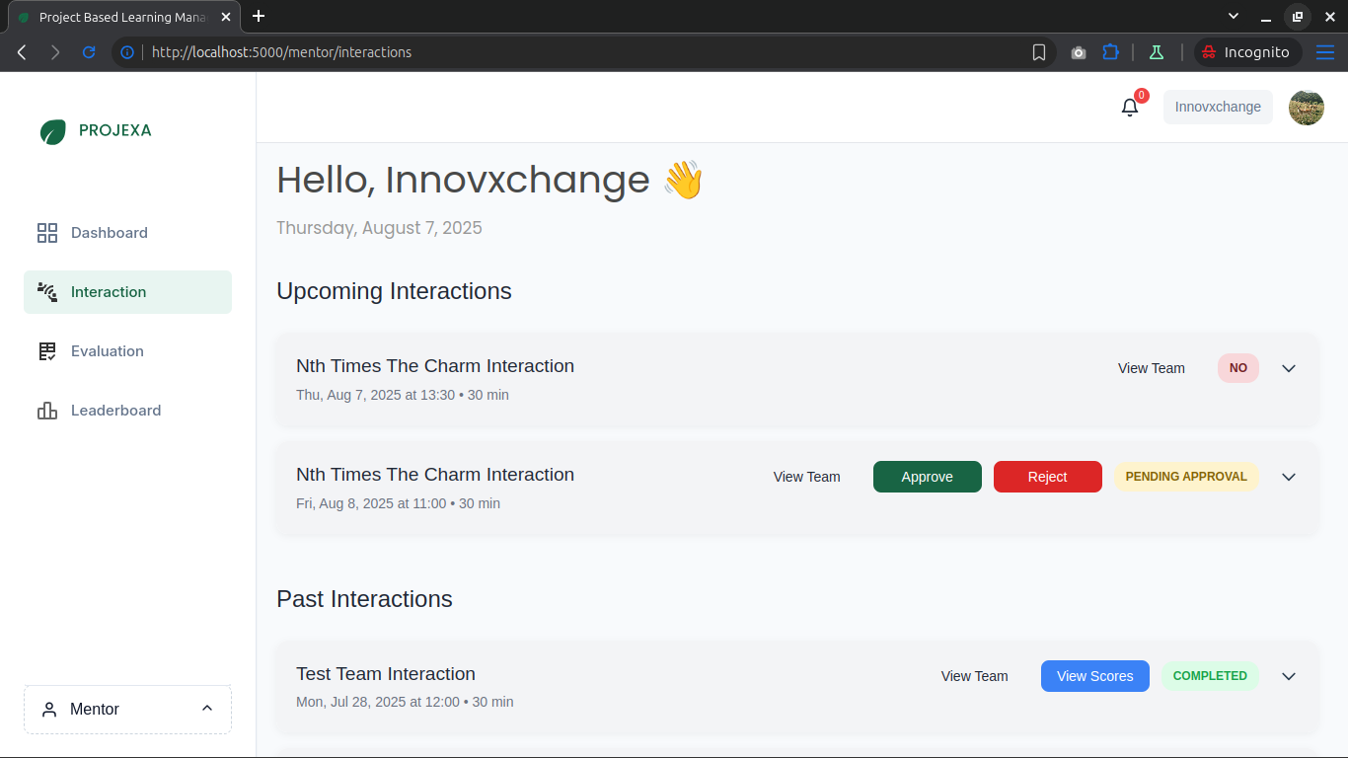The image size is (1348, 758).
Task: Click the PENDING APPROVAL status badge
Action: click(1186, 476)
